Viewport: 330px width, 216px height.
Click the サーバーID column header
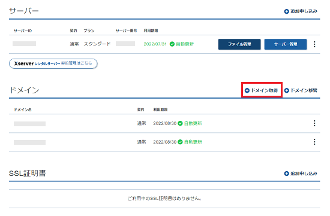(23, 31)
